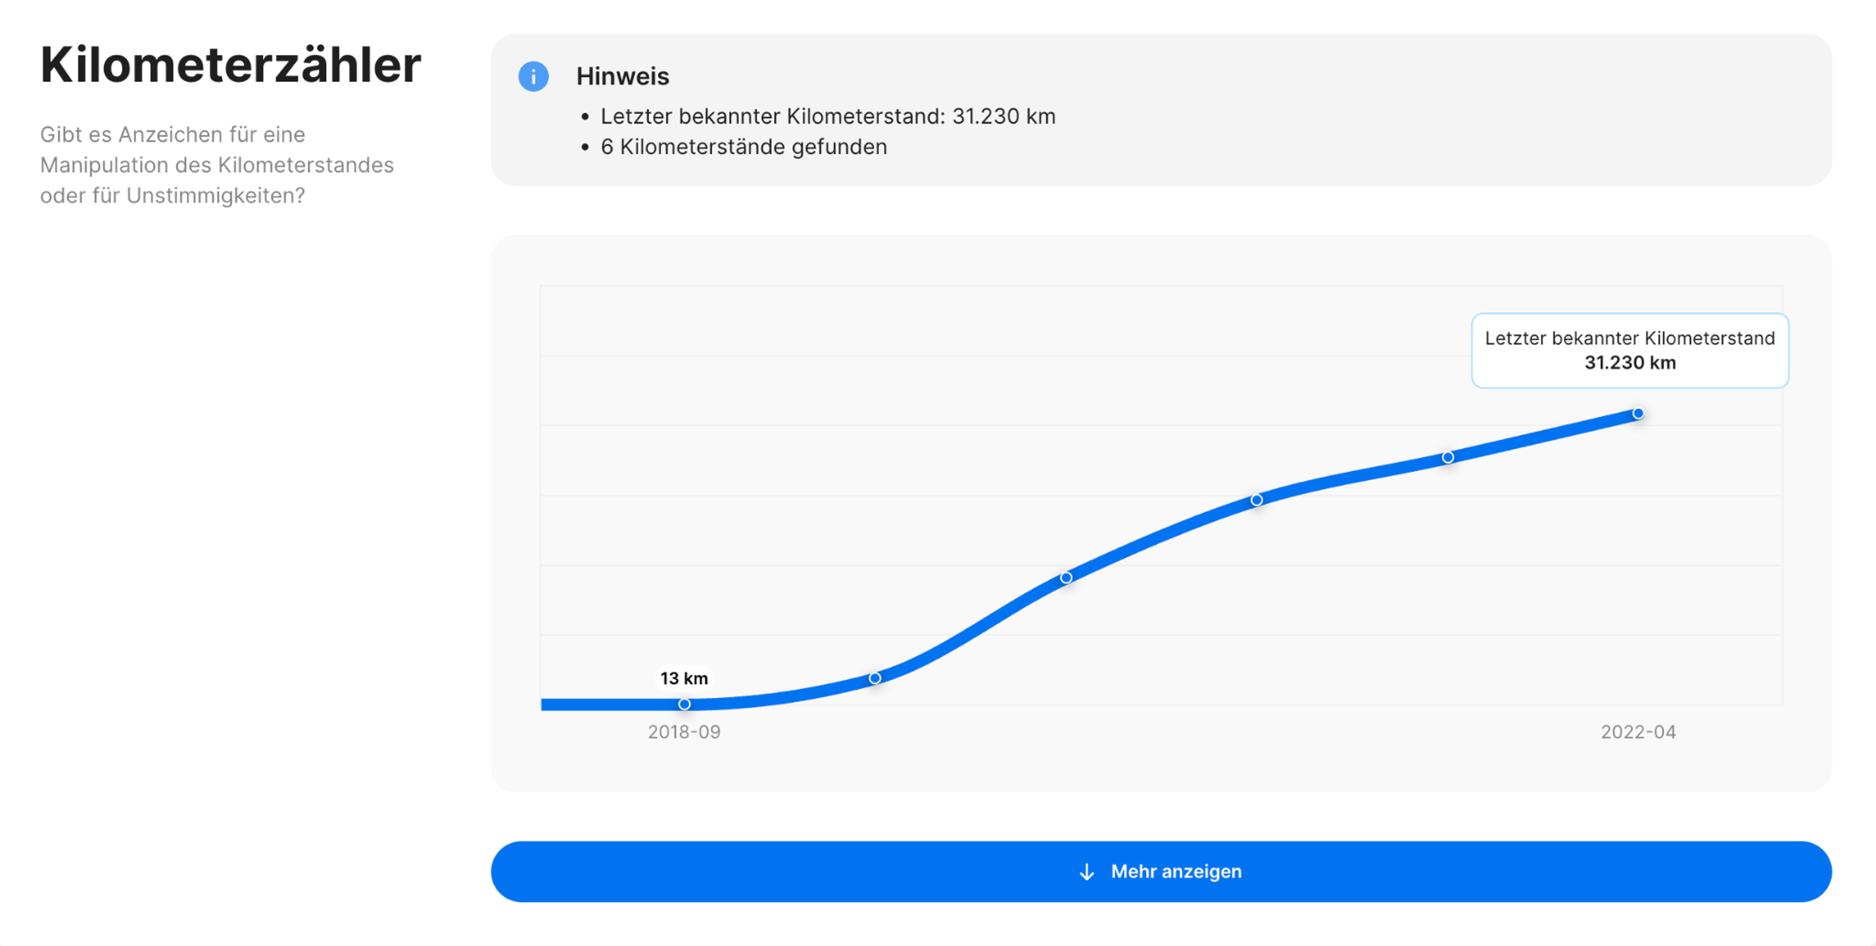Select the last data point at 2022-04
The image size is (1876, 946).
click(1638, 414)
